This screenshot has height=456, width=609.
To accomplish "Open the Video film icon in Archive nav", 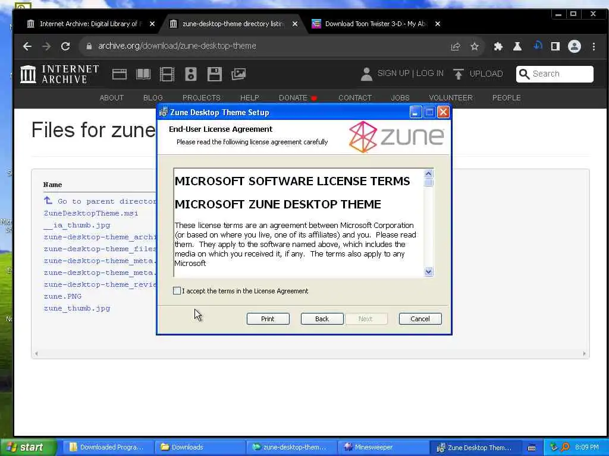I will click(167, 74).
